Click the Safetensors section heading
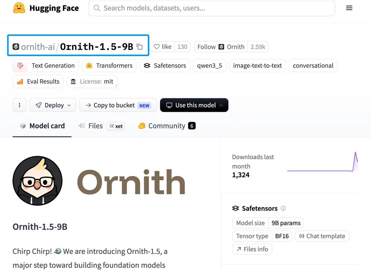371x270 pixels. coord(260,208)
